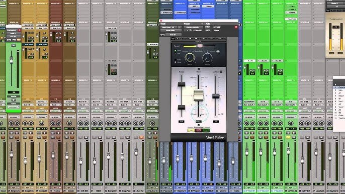Viewport: 345px width, 194px height.
Task: Click the round button beside Output label
Action: pyautogui.click(x=221, y=72)
